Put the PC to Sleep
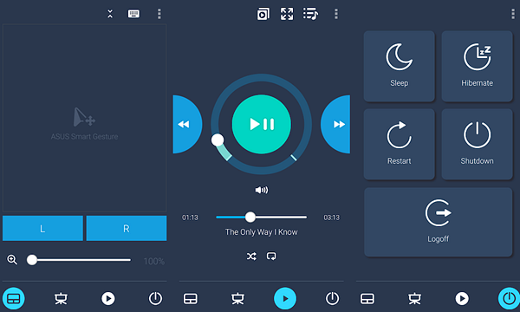Screen dimensions: 520x312 click(400, 67)
